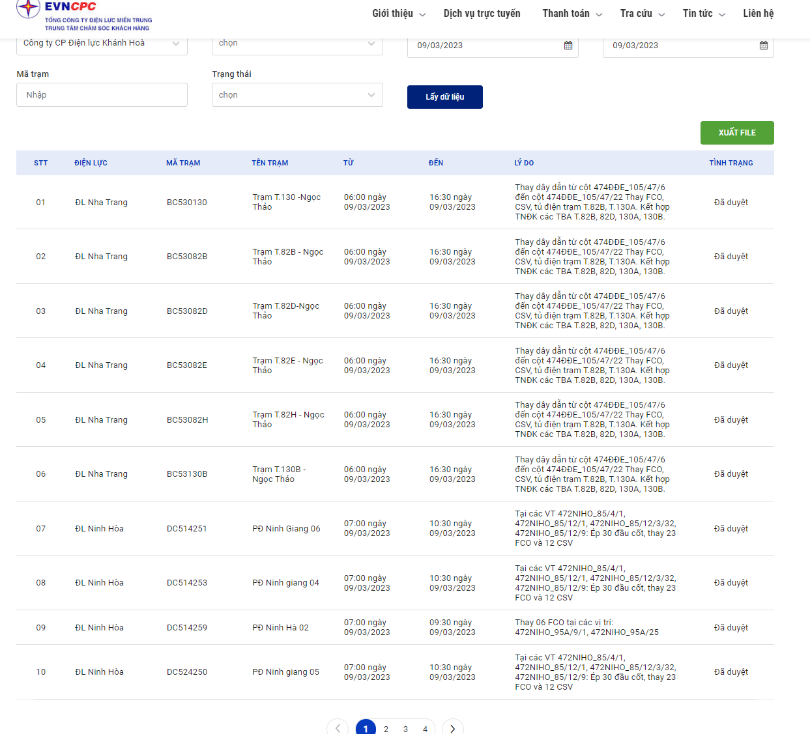Open the top chọn dropdown beside company

coord(297,44)
